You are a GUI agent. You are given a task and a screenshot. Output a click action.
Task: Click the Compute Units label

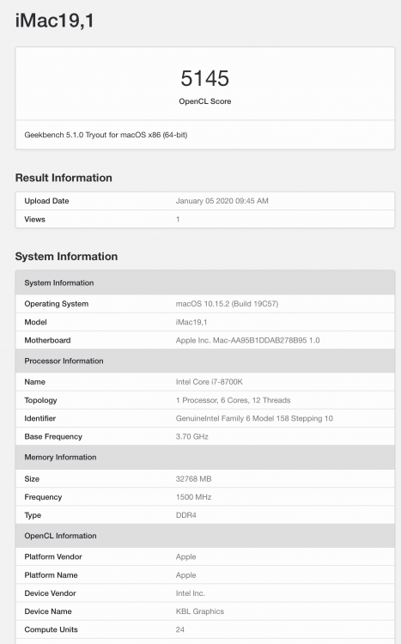click(51, 629)
